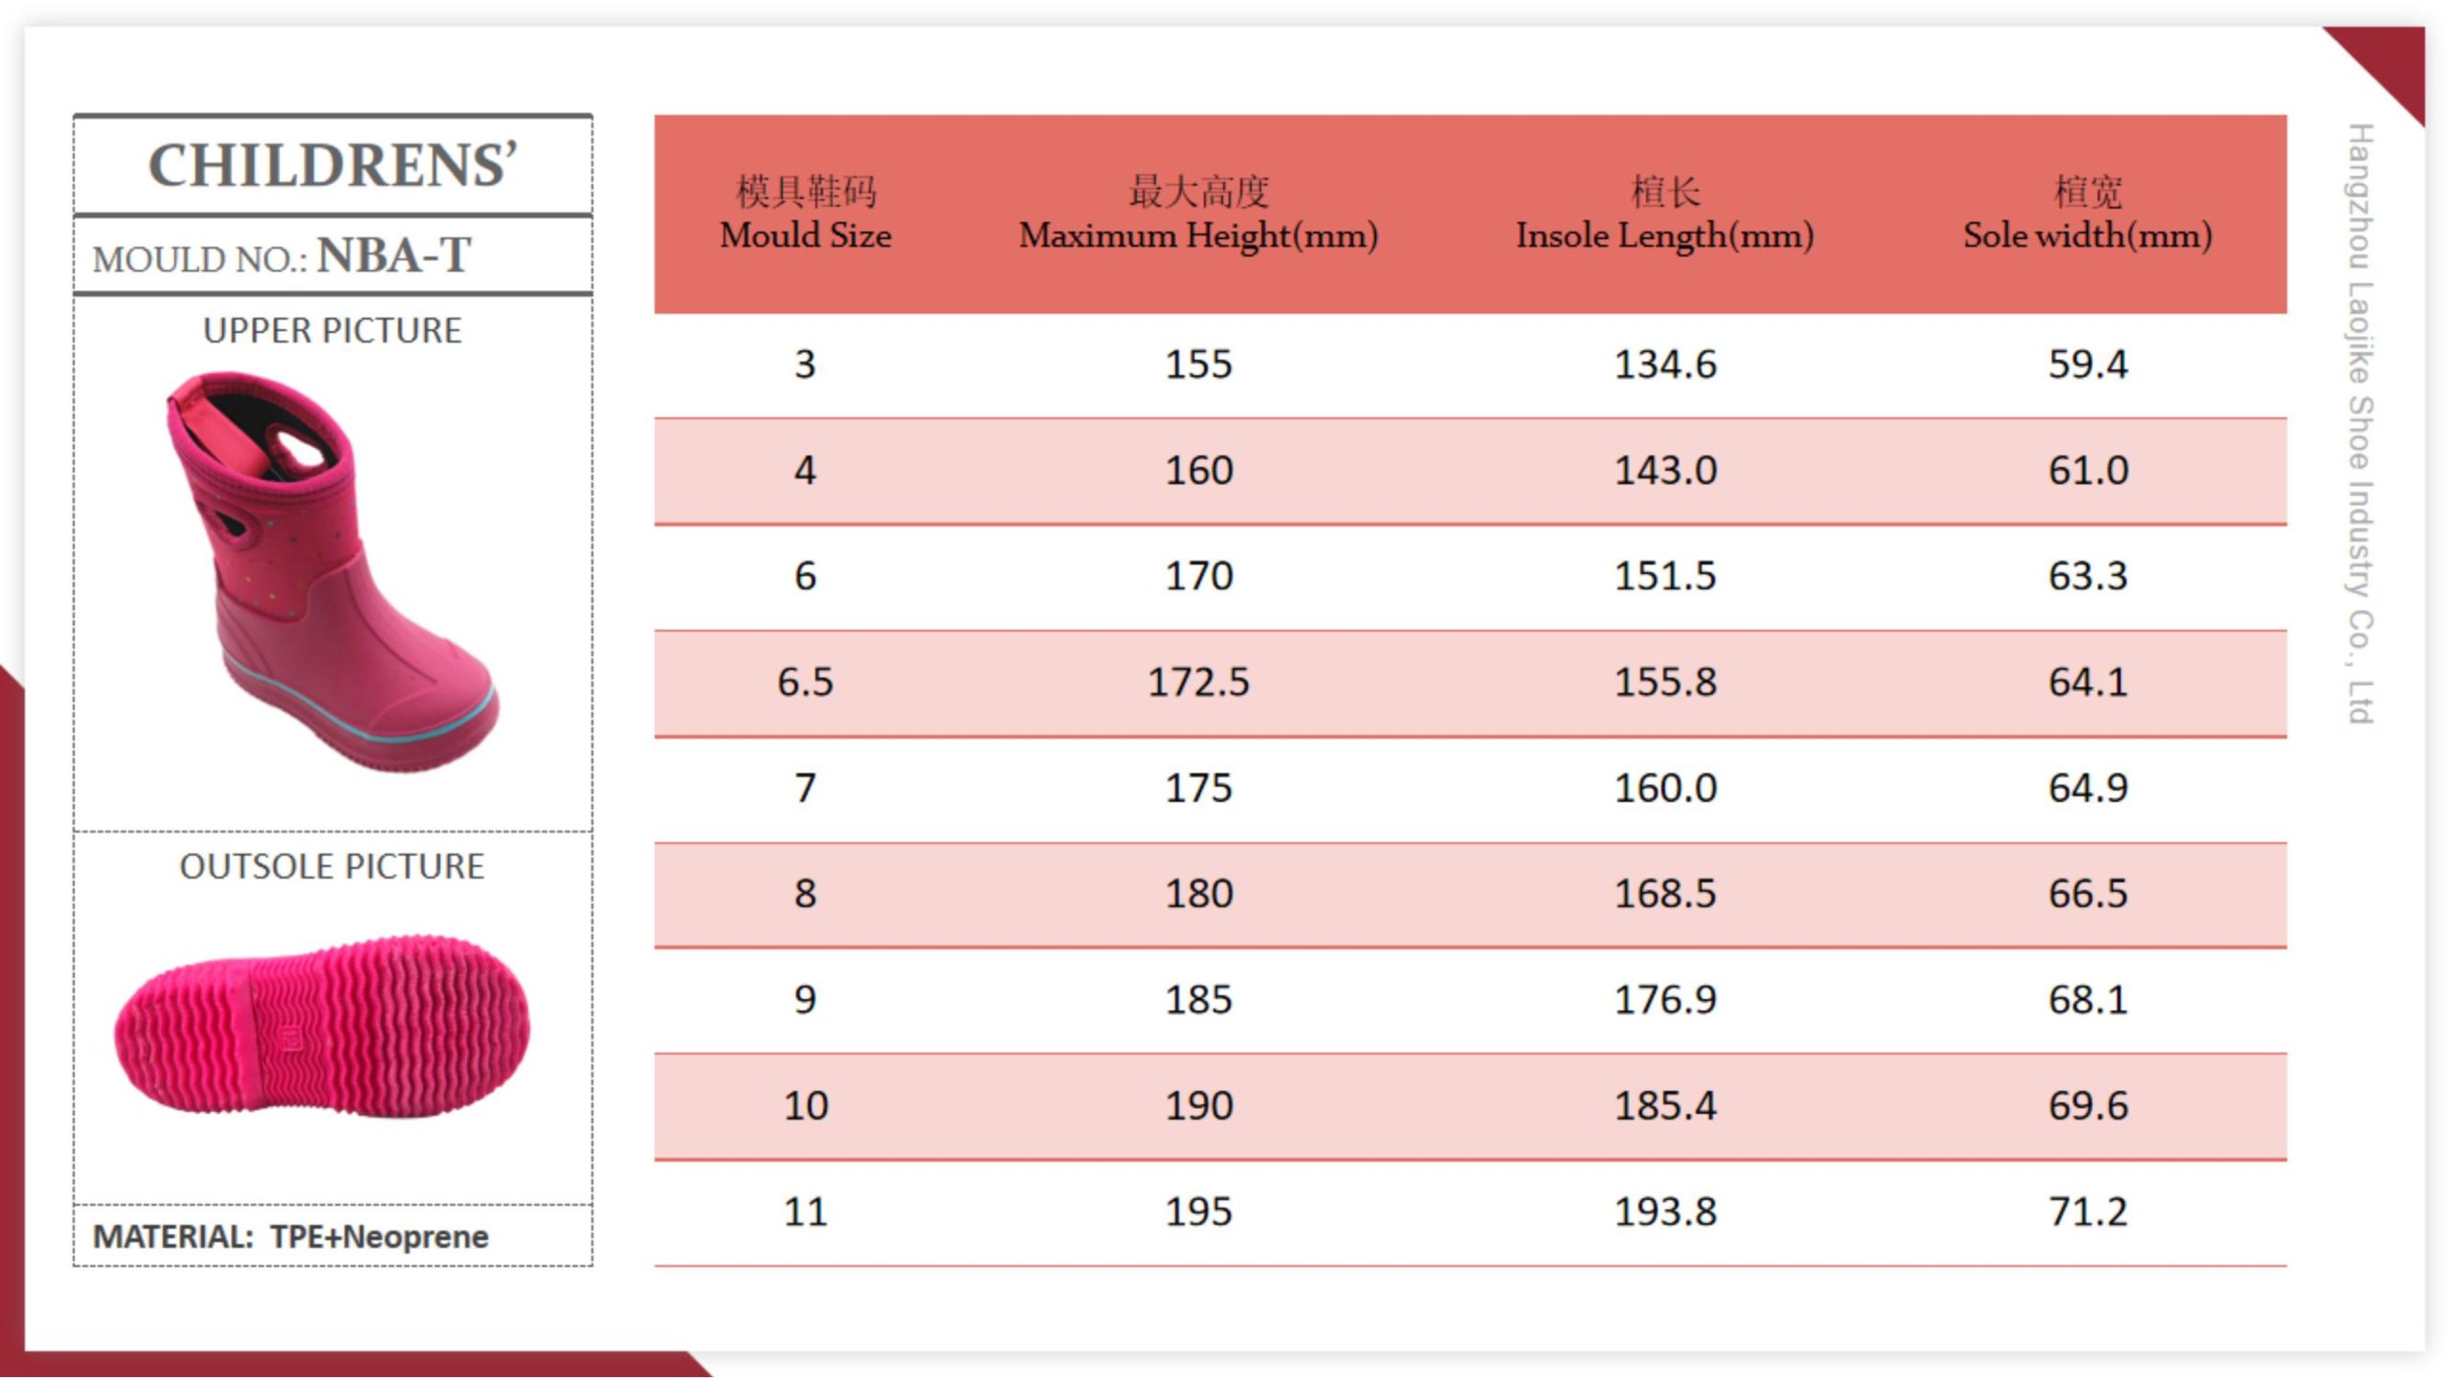Select maximum height value 185
The height and width of the screenshot is (1378, 2450).
coord(1198,1000)
